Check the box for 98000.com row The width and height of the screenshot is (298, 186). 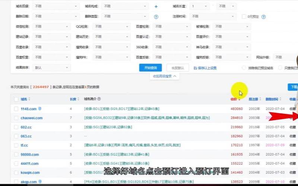coord(16,154)
